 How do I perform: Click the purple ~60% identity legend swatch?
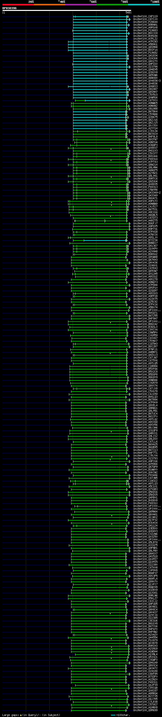pos(81,5)
